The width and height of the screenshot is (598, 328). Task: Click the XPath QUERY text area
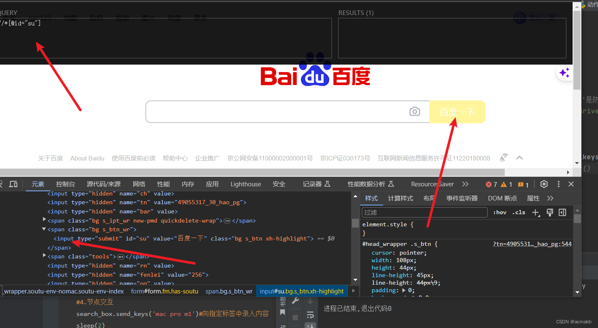[x=166, y=38]
